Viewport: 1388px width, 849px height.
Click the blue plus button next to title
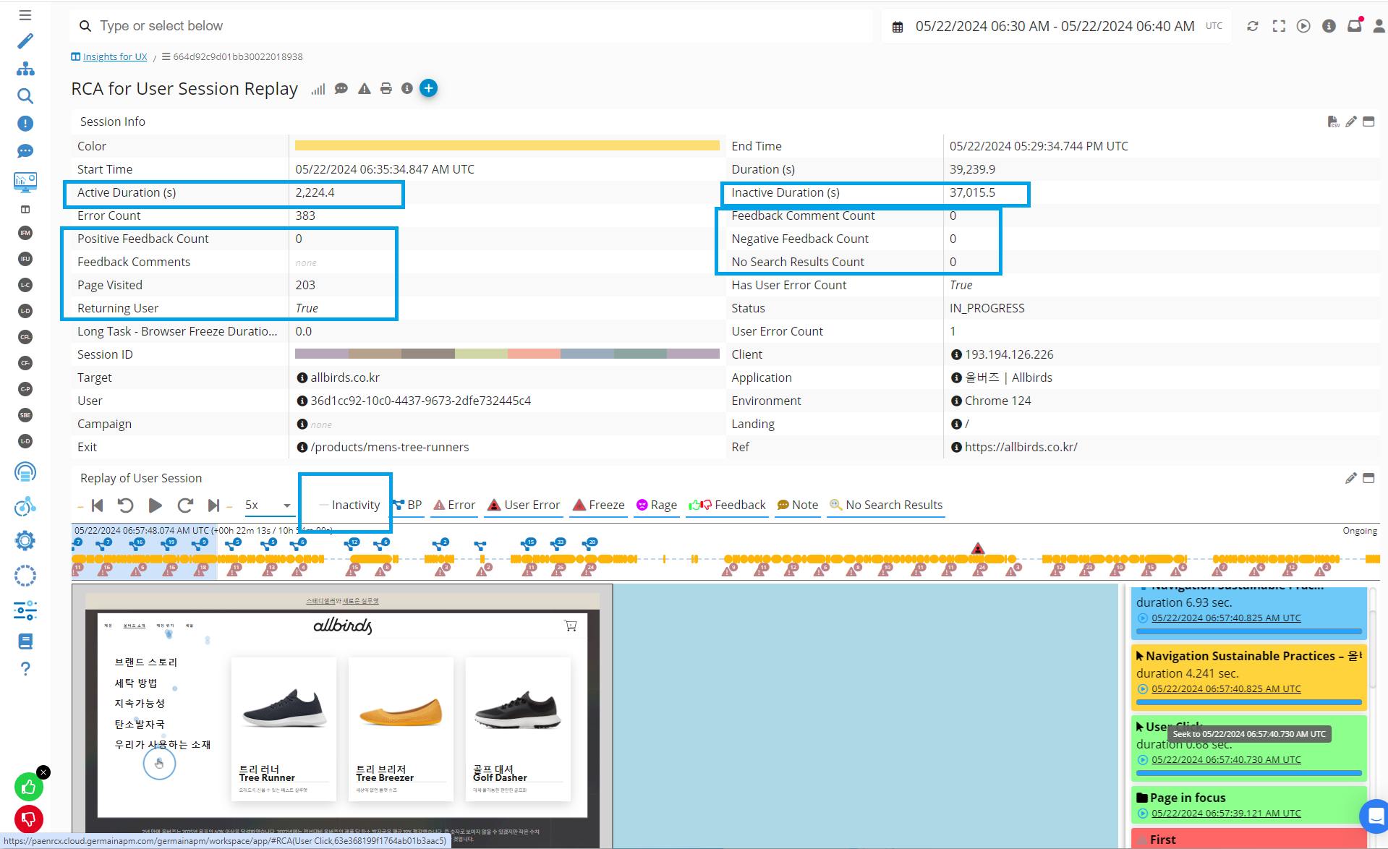tap(428, 88)
